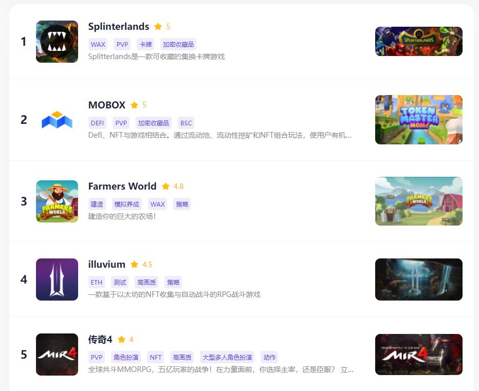Viewport: 479px width, 391px height.
Task: Open the 传奇4 title link
Action: click(x=100, y=340)
